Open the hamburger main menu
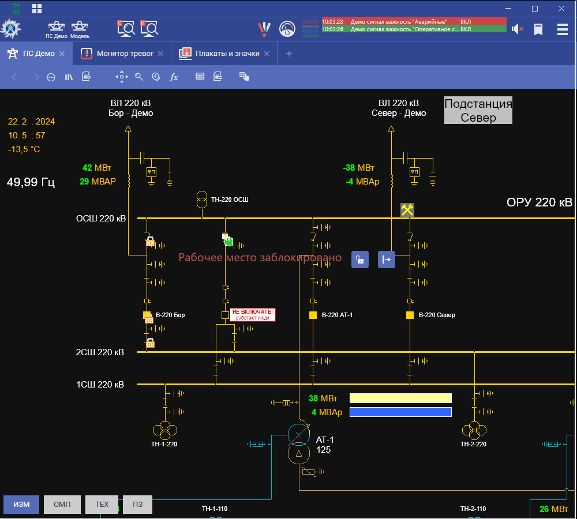Viewport: 577px width, 519px height. pyautogui.click(x=562, y=29)
